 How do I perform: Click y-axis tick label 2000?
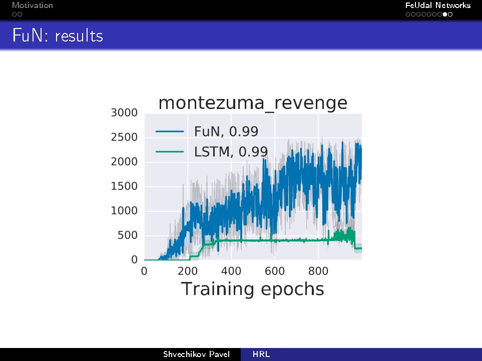(124, 162)
